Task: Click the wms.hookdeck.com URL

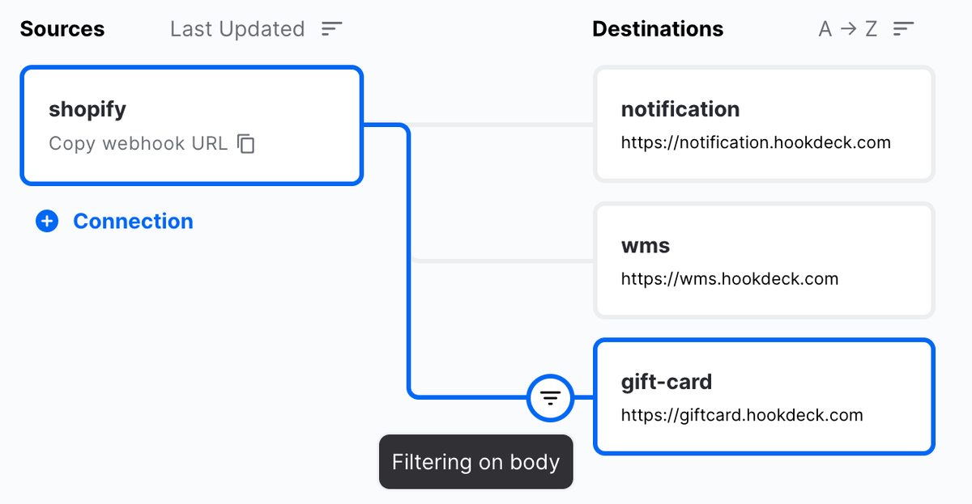Action: pyautogui.click(x=730, y=279)
